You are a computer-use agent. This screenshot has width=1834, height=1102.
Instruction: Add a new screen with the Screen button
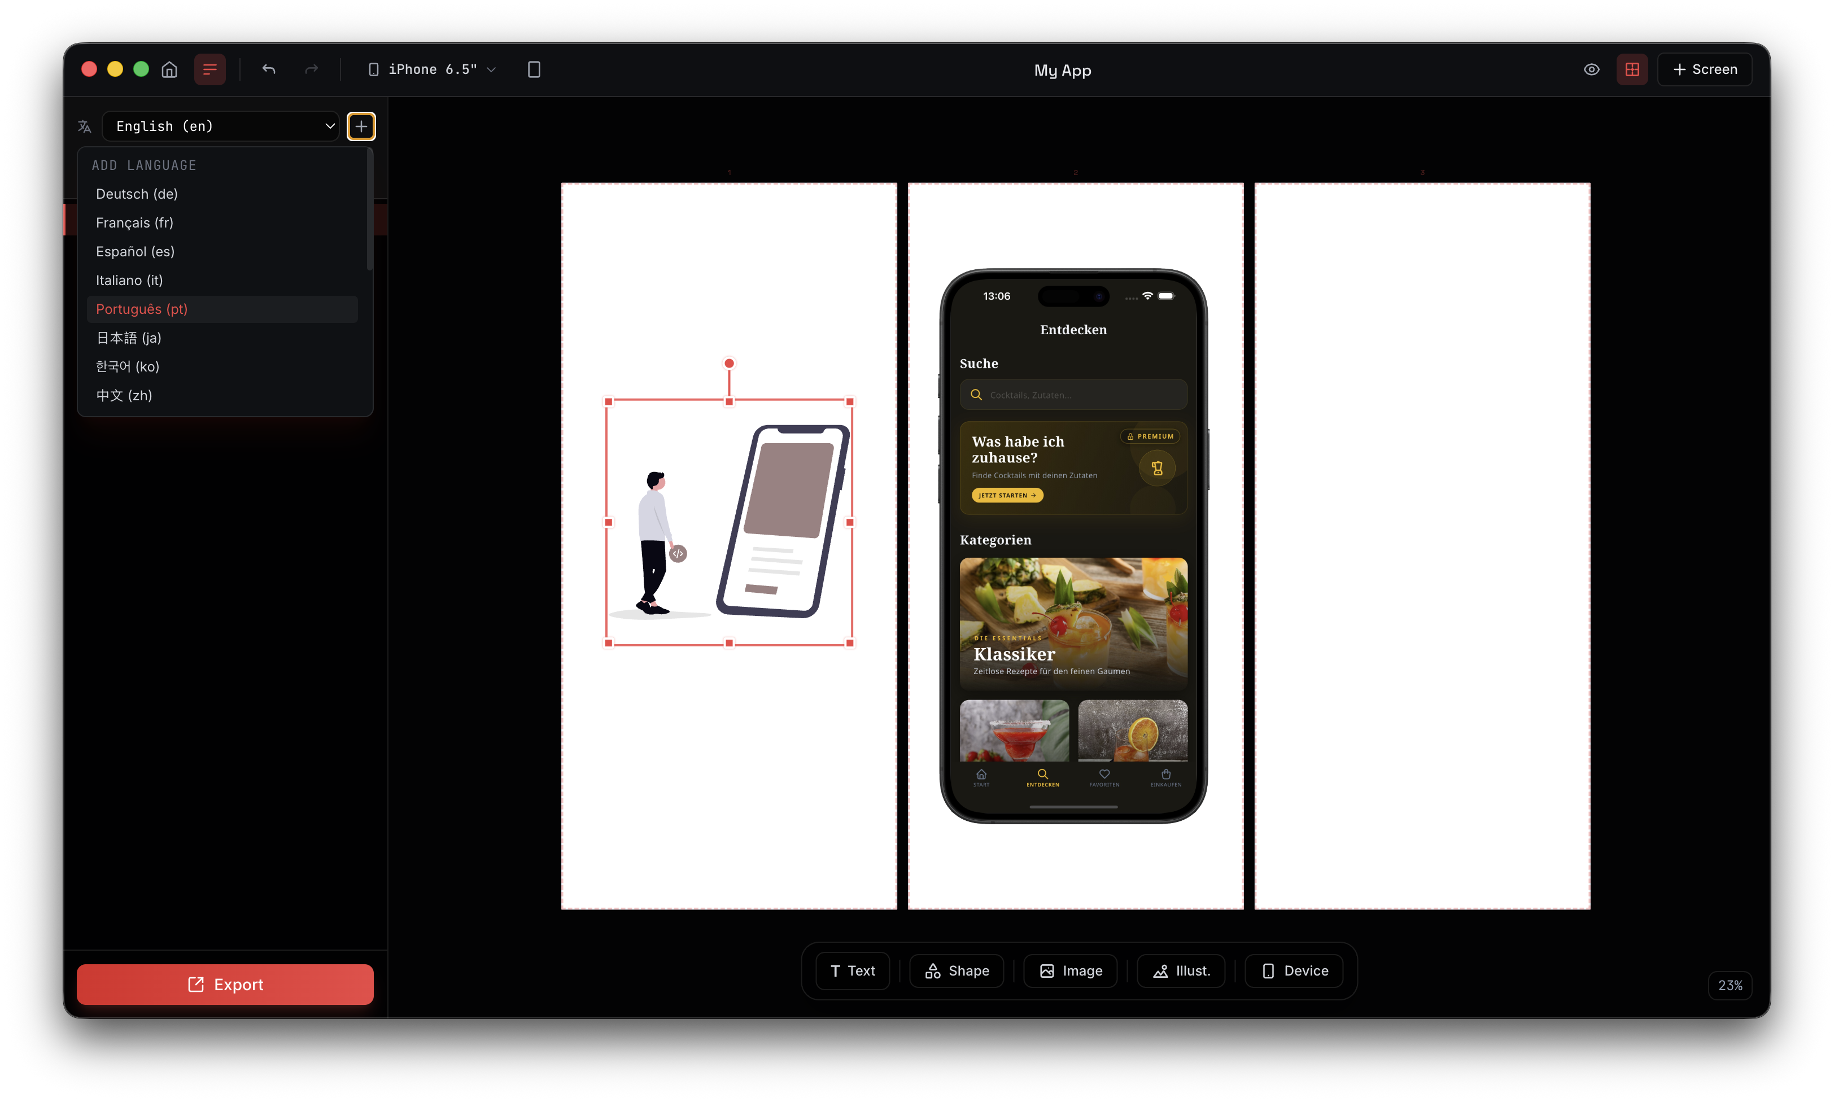(1704, 69)
